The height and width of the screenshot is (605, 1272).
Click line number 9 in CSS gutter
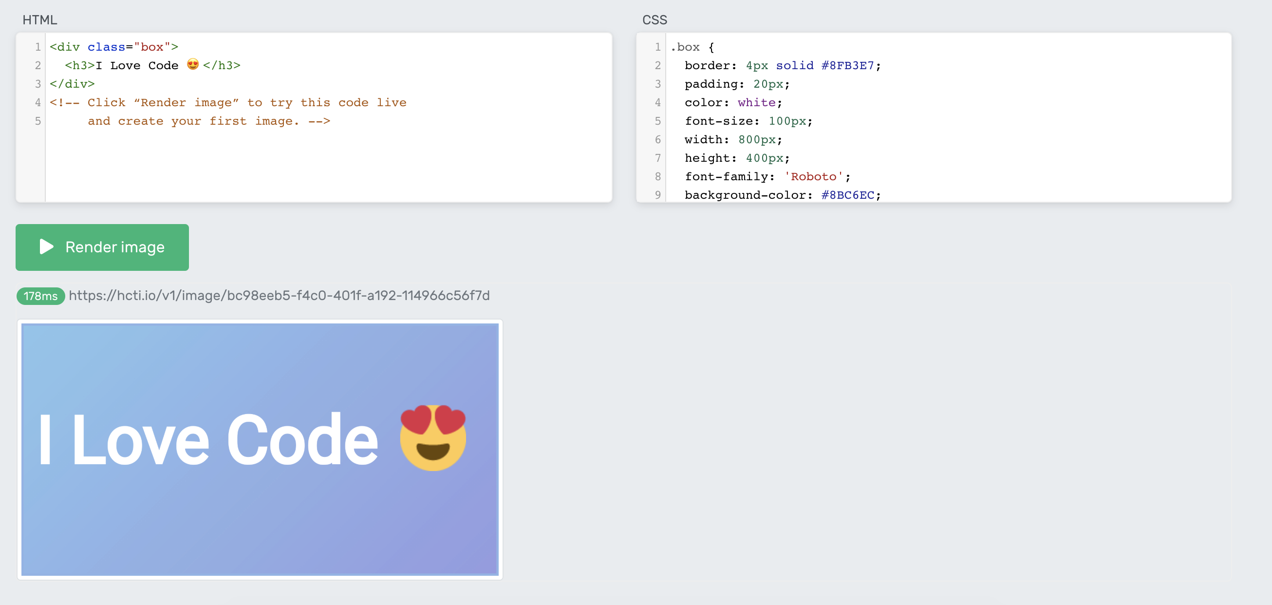click(x=657, y=195)
